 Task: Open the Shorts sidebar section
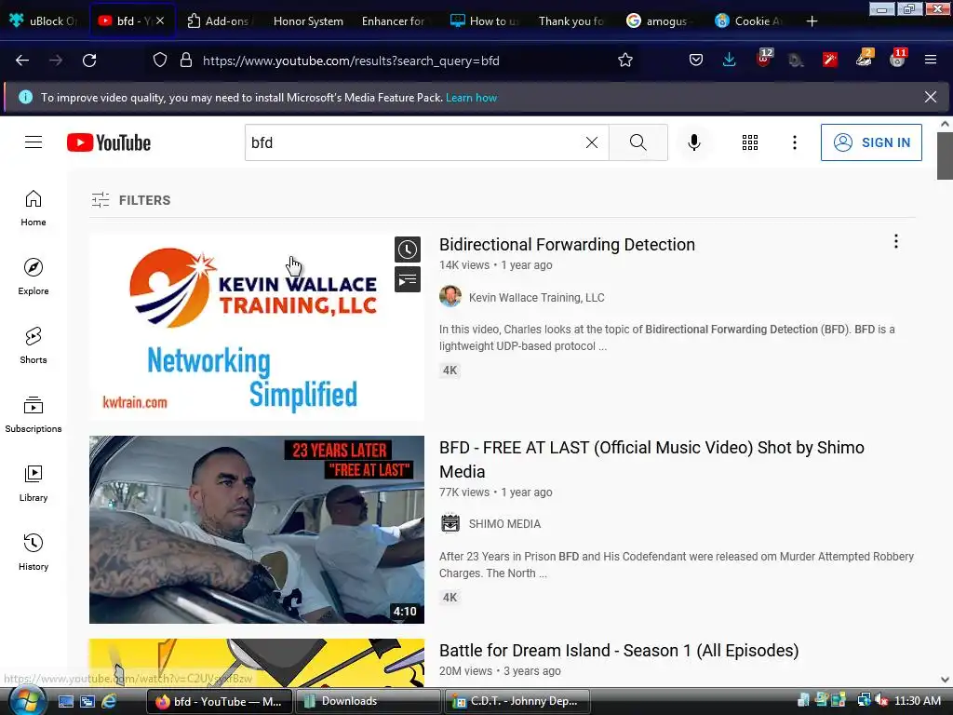[34, 345]
